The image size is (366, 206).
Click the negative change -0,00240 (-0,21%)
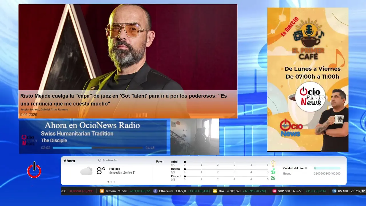point(81,191)
